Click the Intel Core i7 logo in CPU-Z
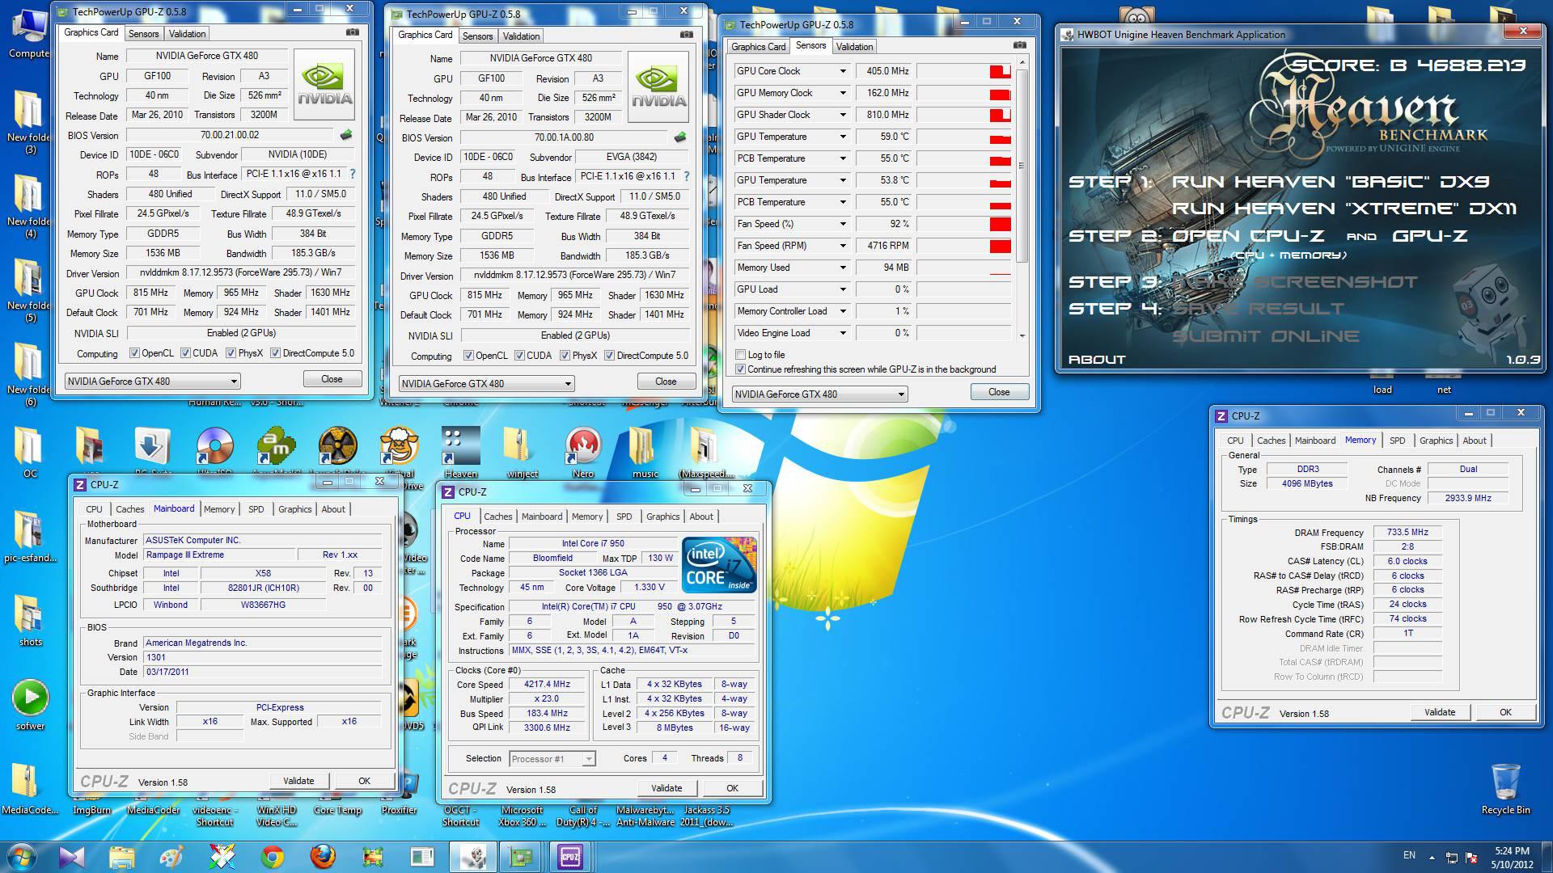 [719, 564]
